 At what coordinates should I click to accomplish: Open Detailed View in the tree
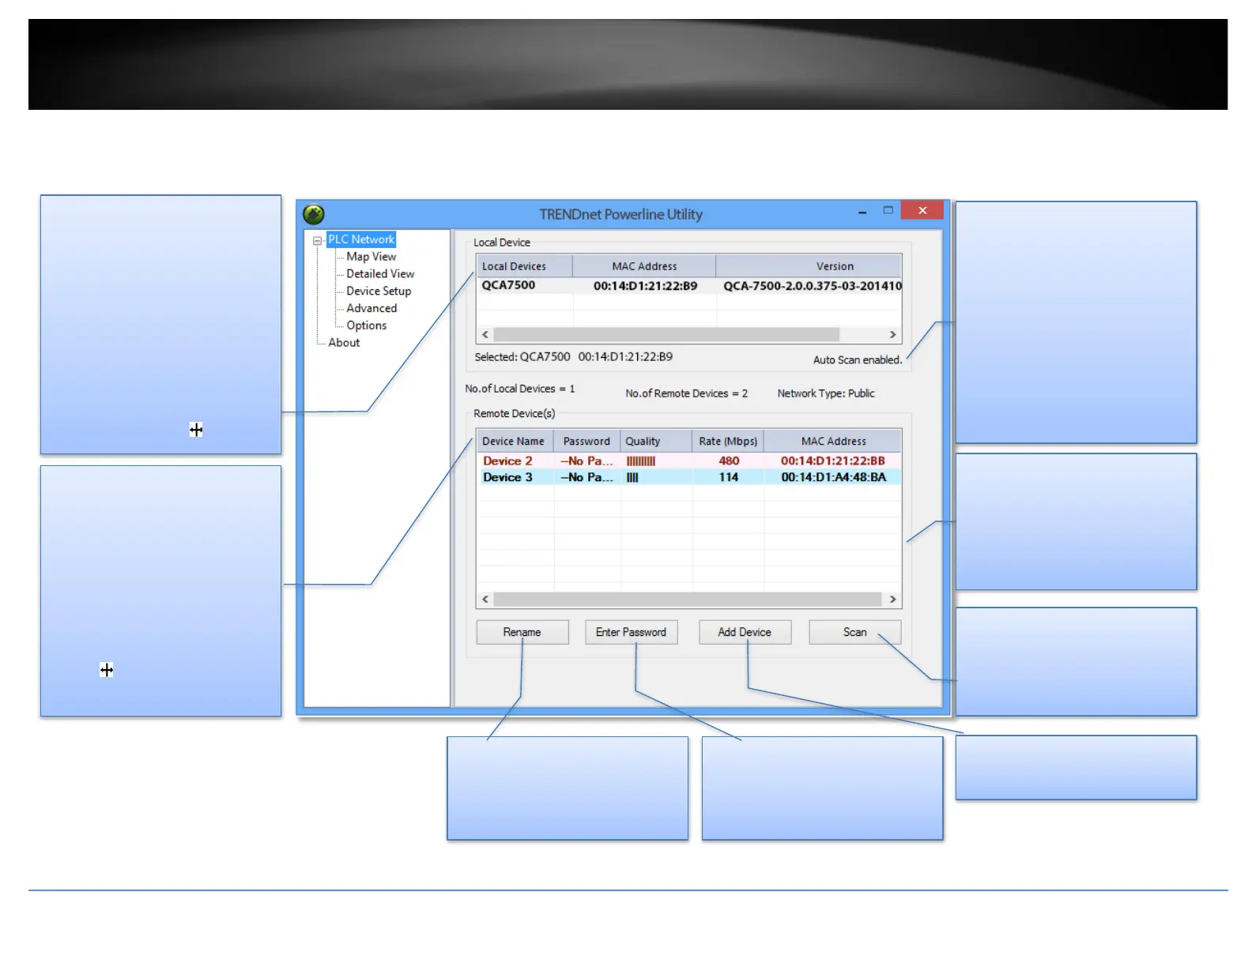[x=380, y=274]
